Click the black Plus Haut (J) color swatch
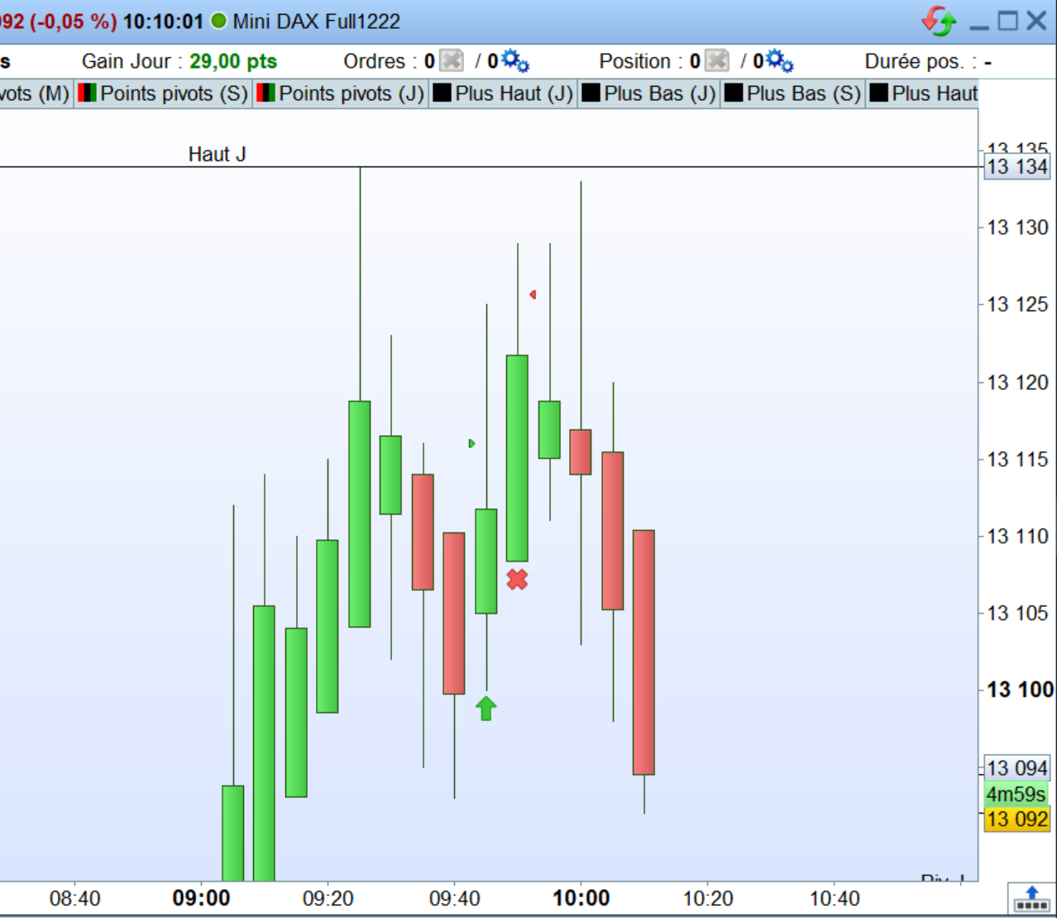 (442, 93)
